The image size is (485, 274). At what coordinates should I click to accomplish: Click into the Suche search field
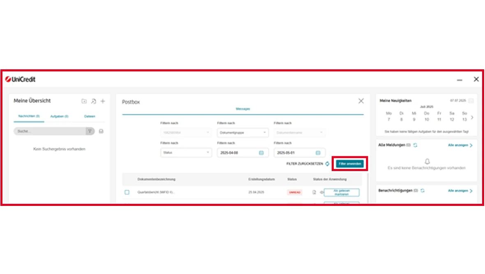coord(49,131)
